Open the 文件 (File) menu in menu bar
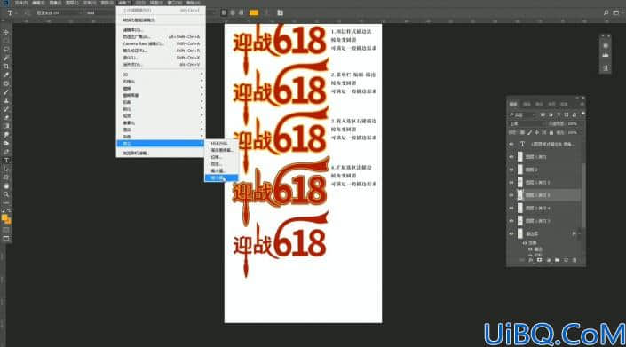This screenshot has width=626, height=347. click(21, 3)
